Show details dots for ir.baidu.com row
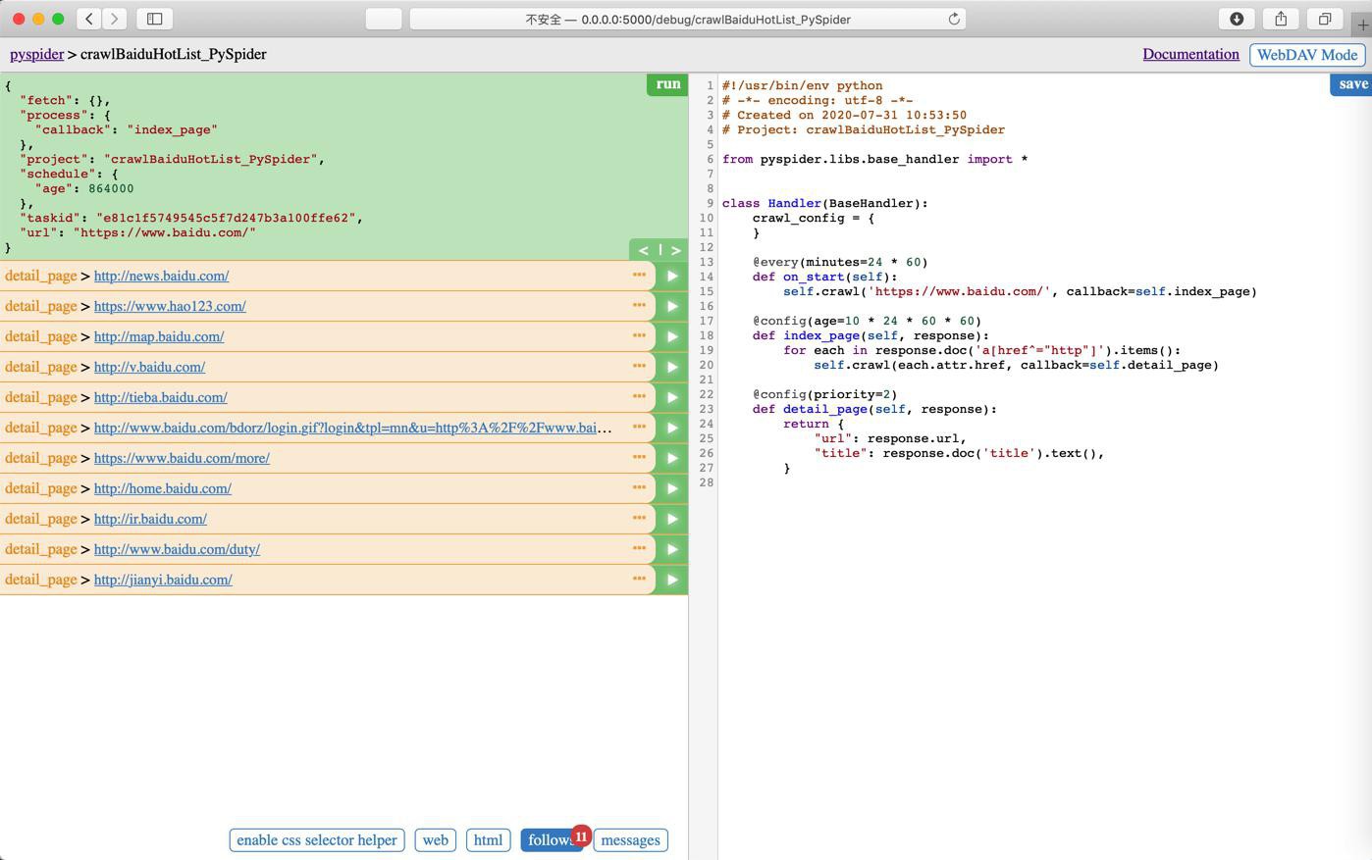Screen dimensions: 1372x860 [x=639, y=519]
